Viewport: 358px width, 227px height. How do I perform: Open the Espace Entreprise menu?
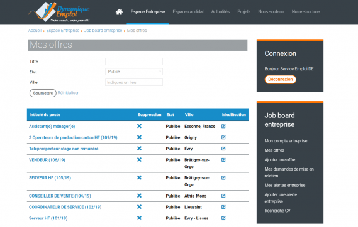pos(148,11)
